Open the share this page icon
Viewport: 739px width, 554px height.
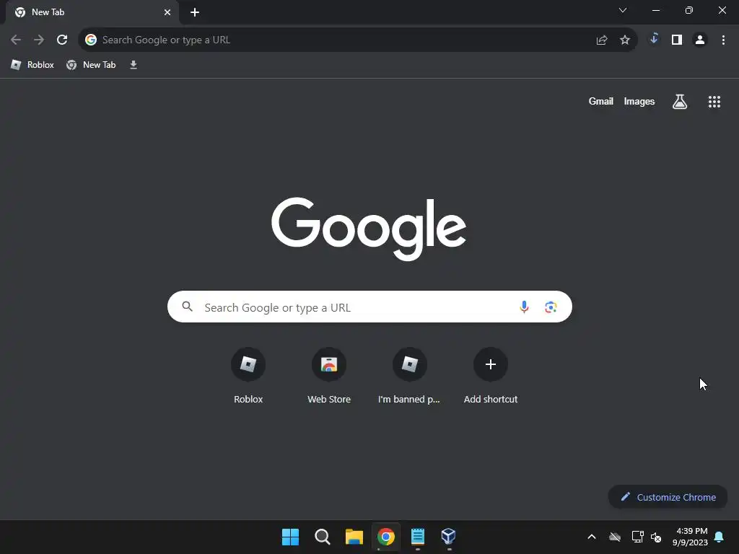[601, 40]
